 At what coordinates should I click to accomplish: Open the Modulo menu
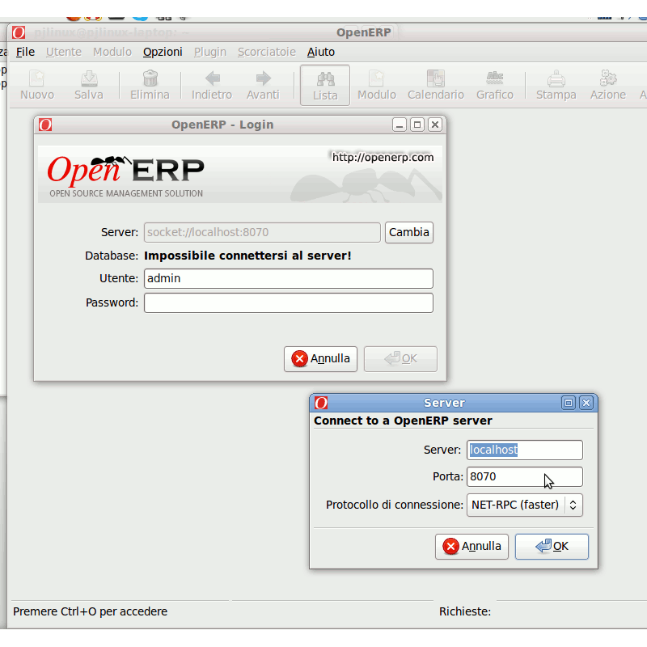pyautogui.click(x=112, y=52)
